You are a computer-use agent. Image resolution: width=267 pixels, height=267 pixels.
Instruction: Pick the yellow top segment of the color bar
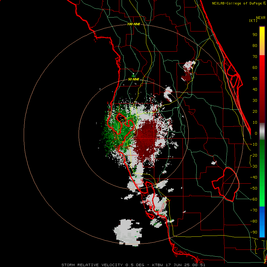262,41
